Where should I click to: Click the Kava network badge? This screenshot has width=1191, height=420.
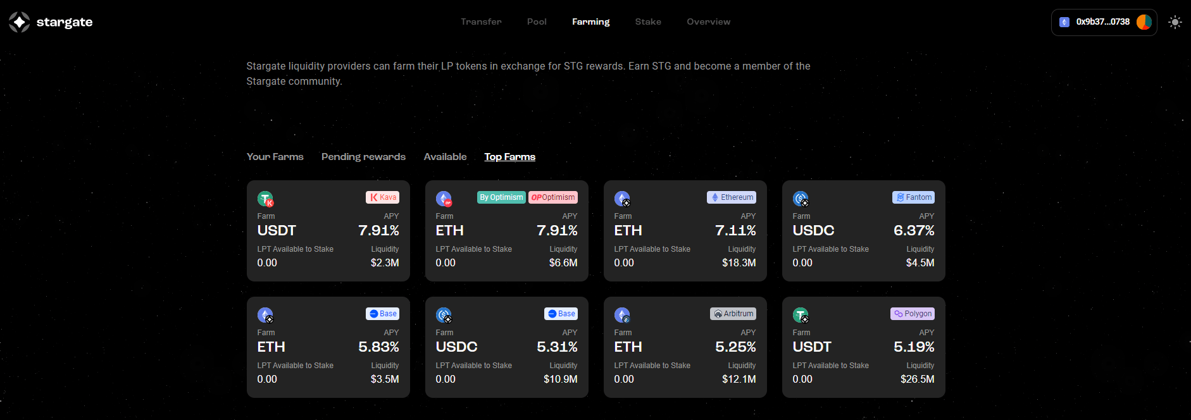(382, 197)
